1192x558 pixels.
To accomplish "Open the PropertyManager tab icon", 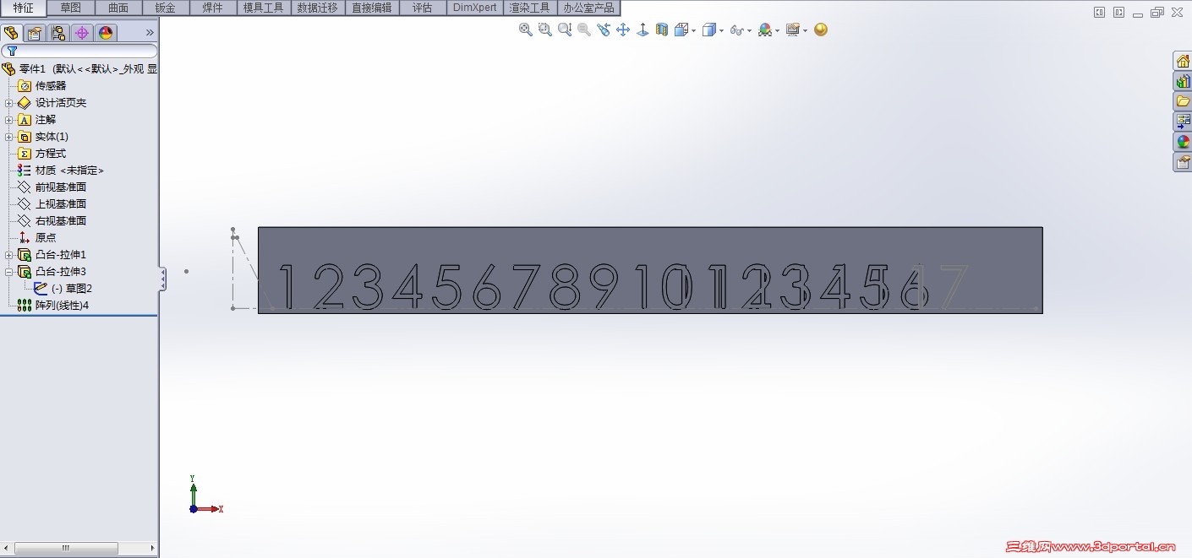I will [35, 33].
